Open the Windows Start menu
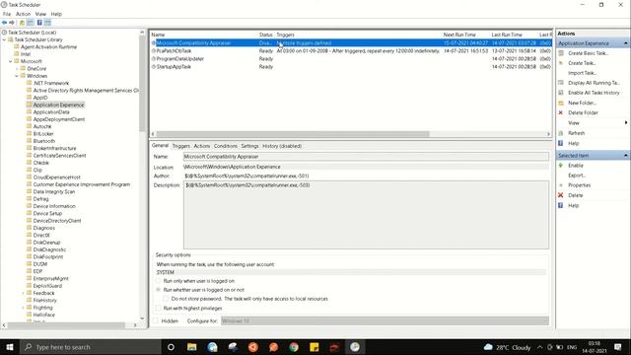631x355 pixels. coord(10,347)
